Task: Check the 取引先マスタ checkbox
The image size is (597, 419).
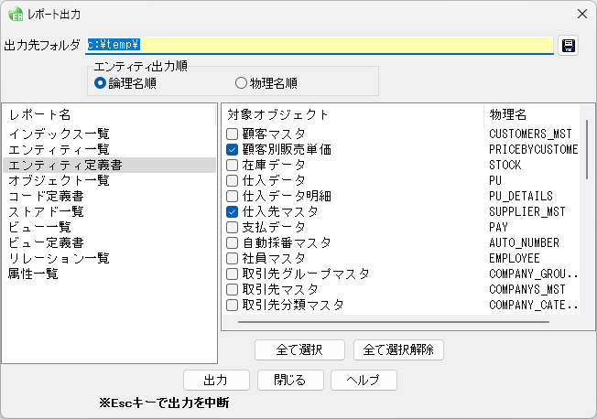Action: tap(232, 290)
